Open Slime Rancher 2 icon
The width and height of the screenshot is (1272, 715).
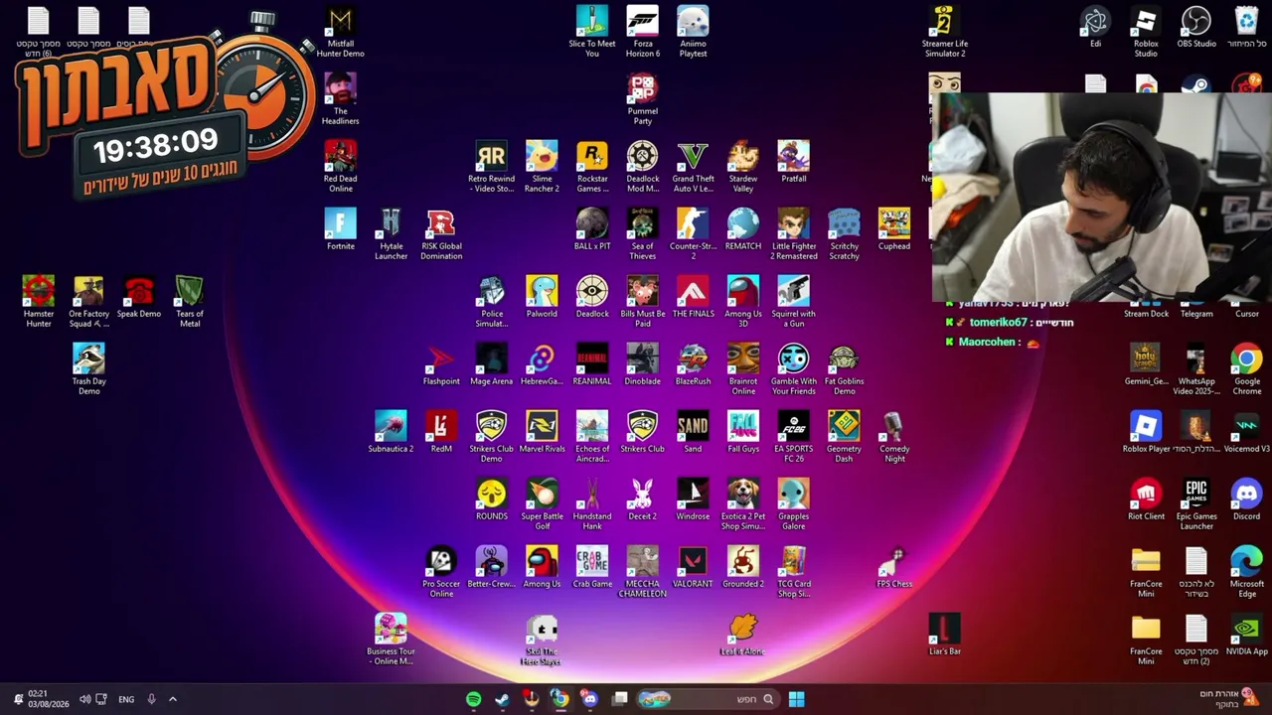(x=542, y=167)
